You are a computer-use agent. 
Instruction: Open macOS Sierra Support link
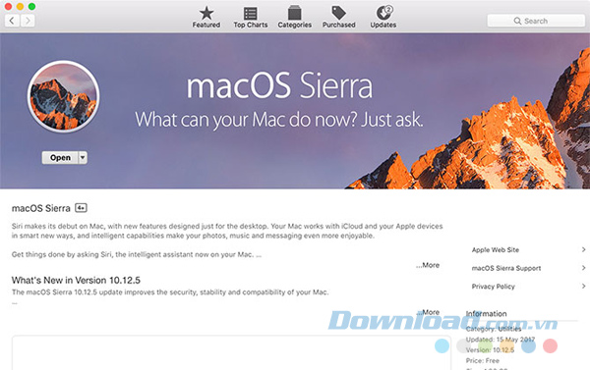[x=506, y=268]
